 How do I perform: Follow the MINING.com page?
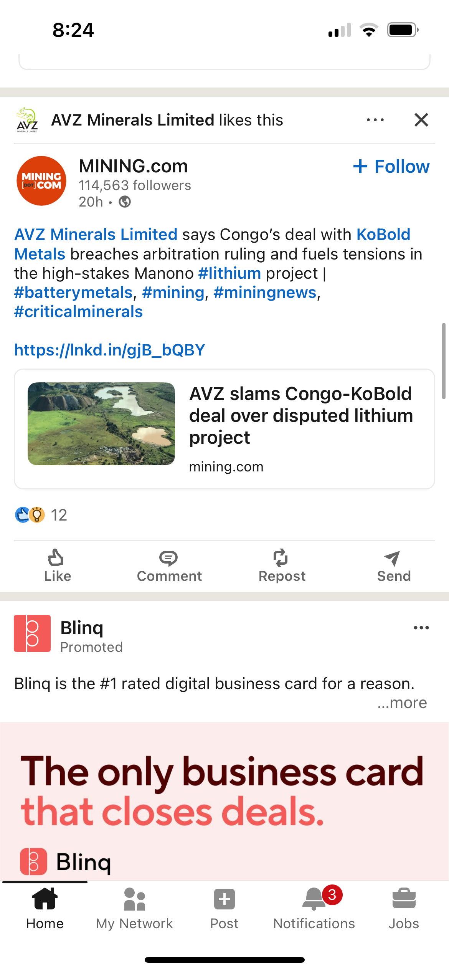tap(391, 167)
